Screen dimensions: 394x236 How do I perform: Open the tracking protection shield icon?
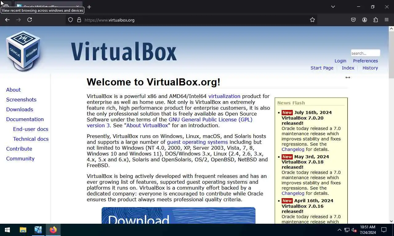pos(70,20)
